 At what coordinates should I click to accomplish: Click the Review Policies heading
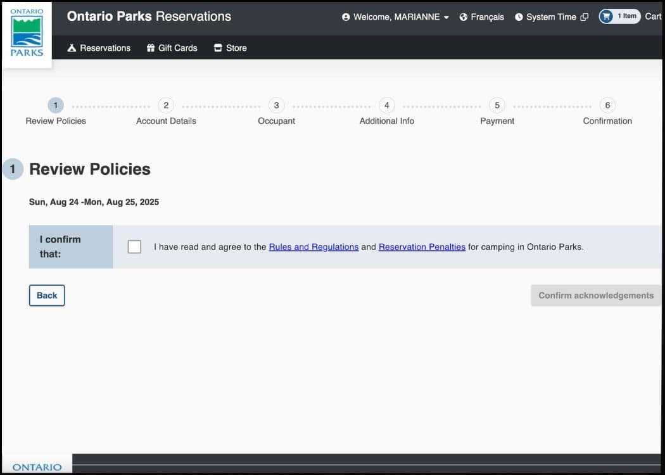[90, 169]
